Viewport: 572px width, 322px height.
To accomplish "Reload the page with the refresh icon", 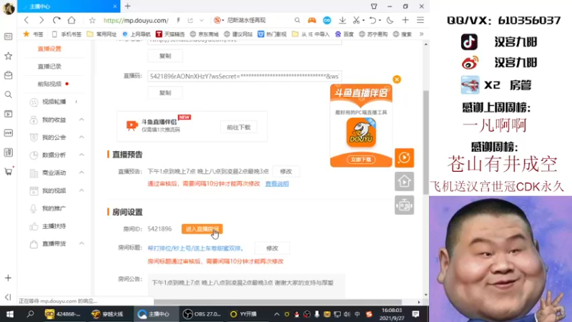I will 56,21.
